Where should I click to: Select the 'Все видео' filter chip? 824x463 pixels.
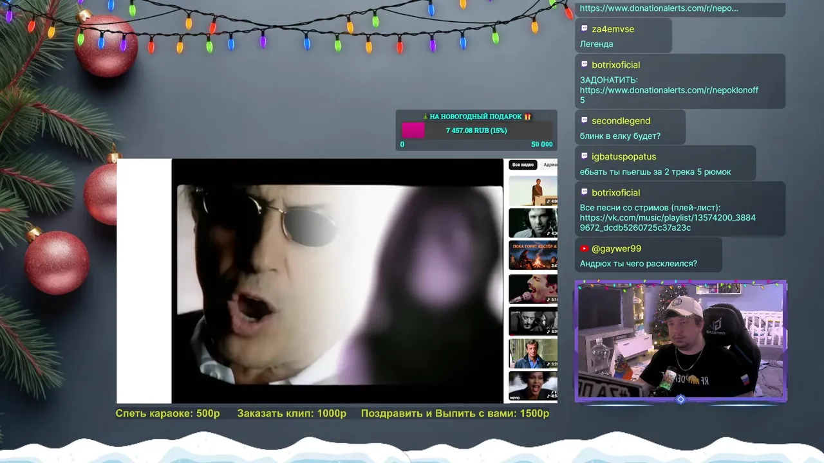click(x=523, y=165)
